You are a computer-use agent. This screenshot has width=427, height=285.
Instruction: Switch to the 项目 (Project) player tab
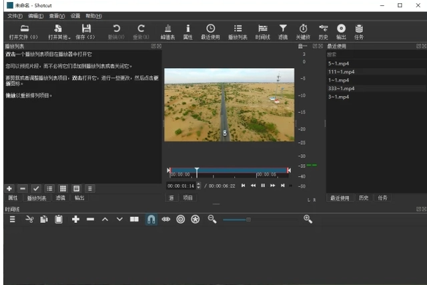187,198
